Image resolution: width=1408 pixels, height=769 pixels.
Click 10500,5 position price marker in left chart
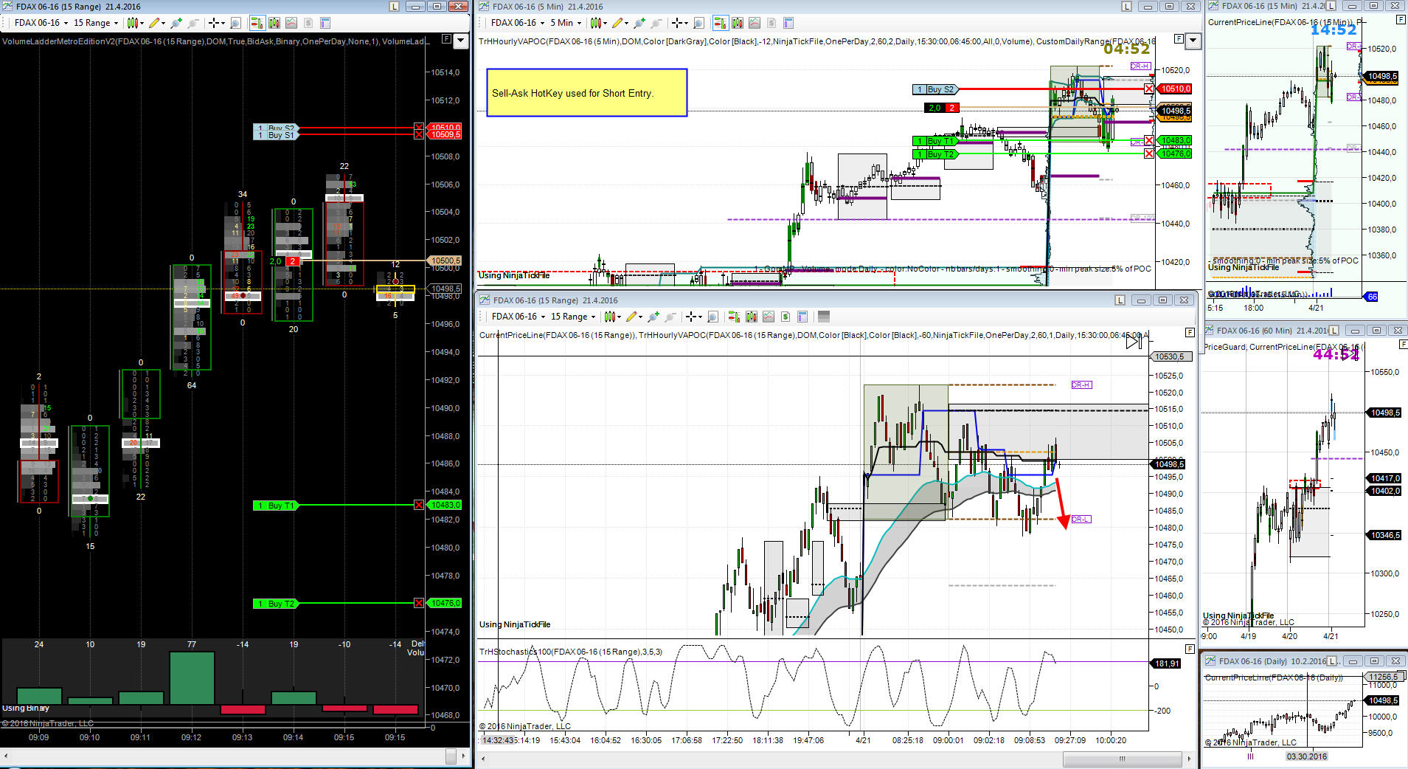pos(445,261)
